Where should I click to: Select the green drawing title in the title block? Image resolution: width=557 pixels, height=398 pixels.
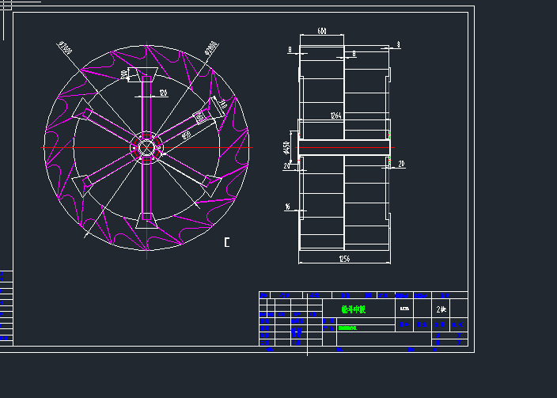pos(354,309)
